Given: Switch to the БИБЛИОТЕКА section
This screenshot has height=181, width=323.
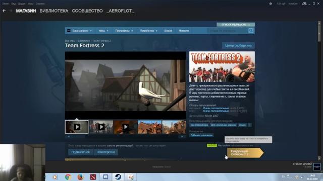Looking at the screenshot, I should (x=54, y=11).
